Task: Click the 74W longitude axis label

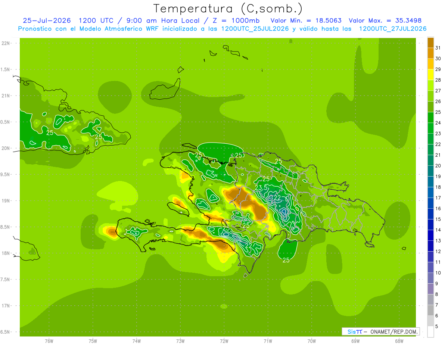Action: pyautogui.click(x=137, y=341)
